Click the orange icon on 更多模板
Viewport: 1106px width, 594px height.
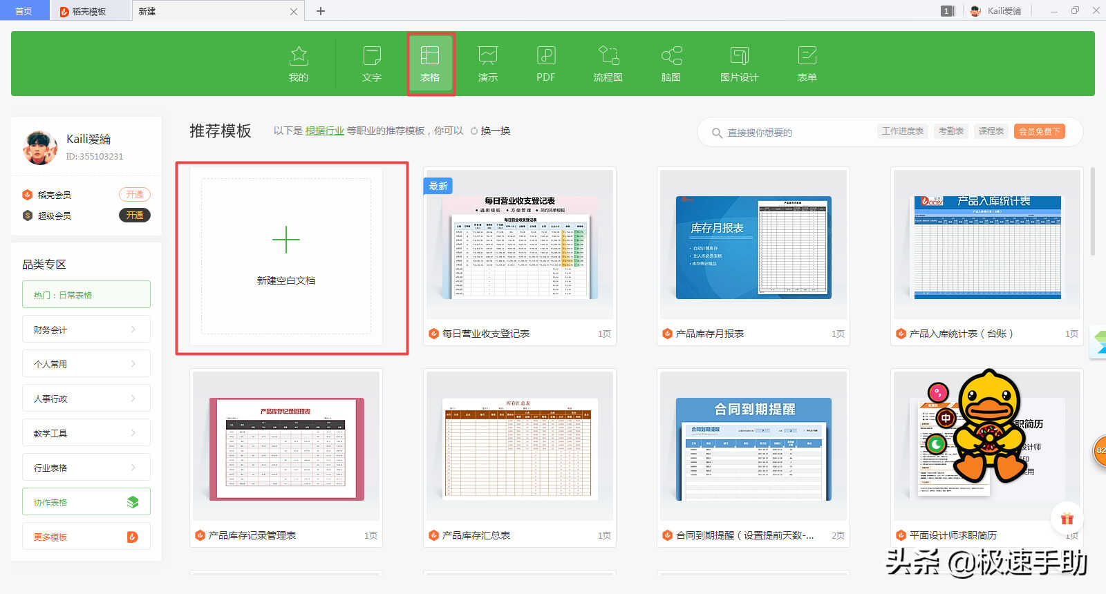[x=133, y=537]
